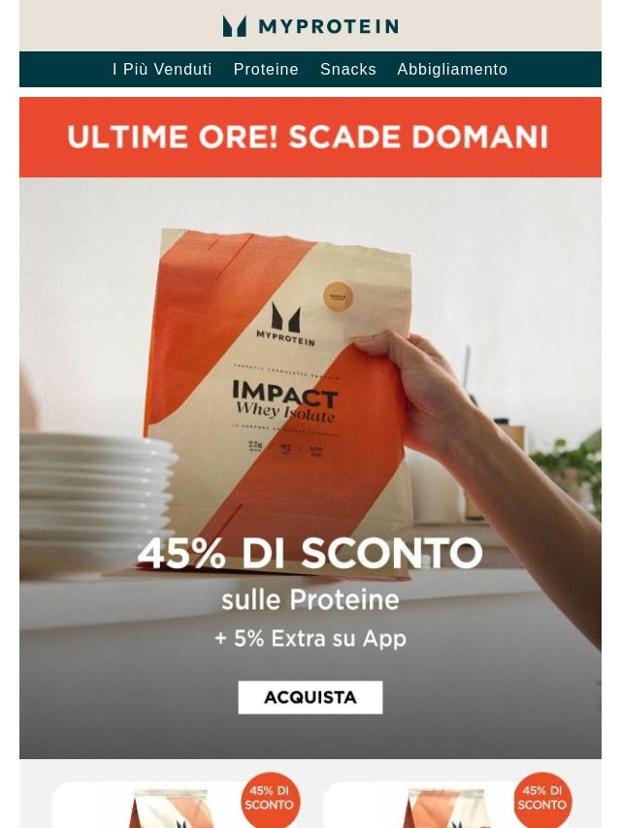Screen dimensions: 621x828
Task: Open the I Più Venduti menu
Action: [162, 69]
